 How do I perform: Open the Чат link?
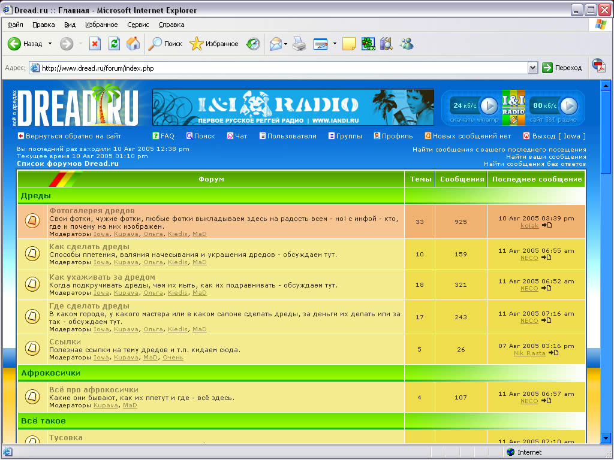[x=237, y=136]
